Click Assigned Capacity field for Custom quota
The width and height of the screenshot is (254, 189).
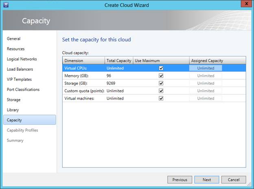coord(206,91)
